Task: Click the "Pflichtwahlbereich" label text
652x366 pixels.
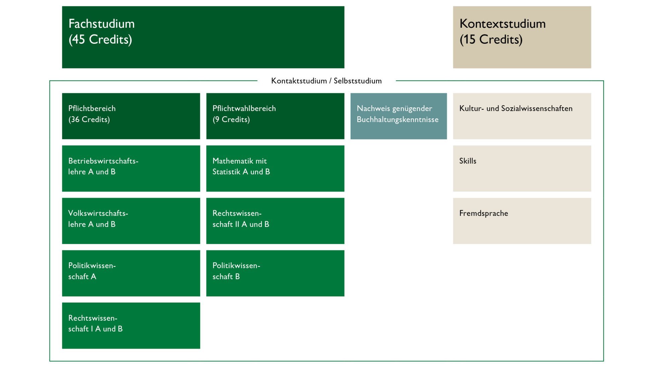Action: [x=244, y=108]
